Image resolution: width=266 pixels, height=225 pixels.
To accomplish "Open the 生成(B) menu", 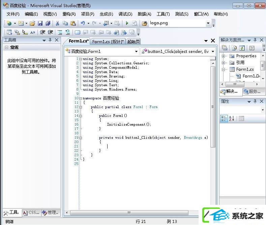I will 106,14.
